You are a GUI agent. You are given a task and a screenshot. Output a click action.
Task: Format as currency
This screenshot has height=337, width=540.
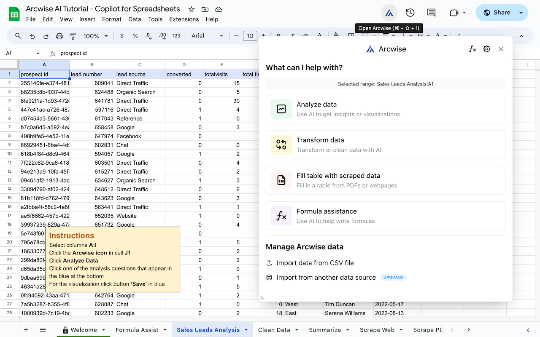122,36
